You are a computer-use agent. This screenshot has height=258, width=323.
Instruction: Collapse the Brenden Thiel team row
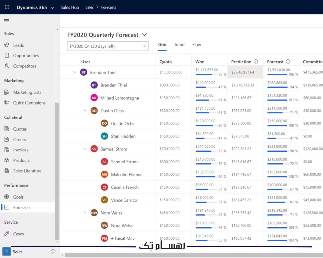click(x=75, y=72)
